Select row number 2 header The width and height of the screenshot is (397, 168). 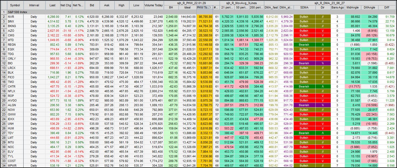click(x=4, y=17)
